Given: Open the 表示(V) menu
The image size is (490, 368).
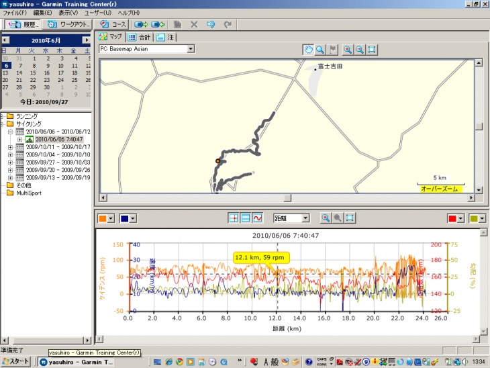Looking at the screenshot, I should tap(68, 13).
